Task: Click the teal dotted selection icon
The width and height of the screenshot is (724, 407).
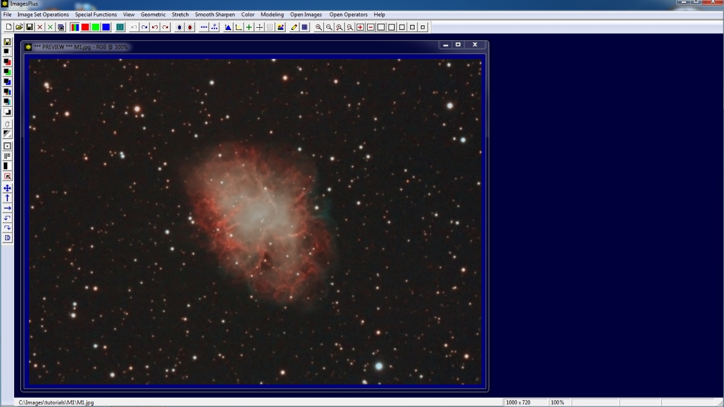Action: click(x=120, y=27)
